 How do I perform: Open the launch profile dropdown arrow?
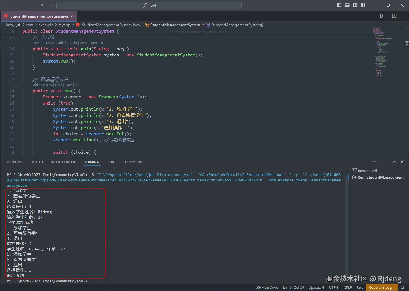tap(379, 162)
